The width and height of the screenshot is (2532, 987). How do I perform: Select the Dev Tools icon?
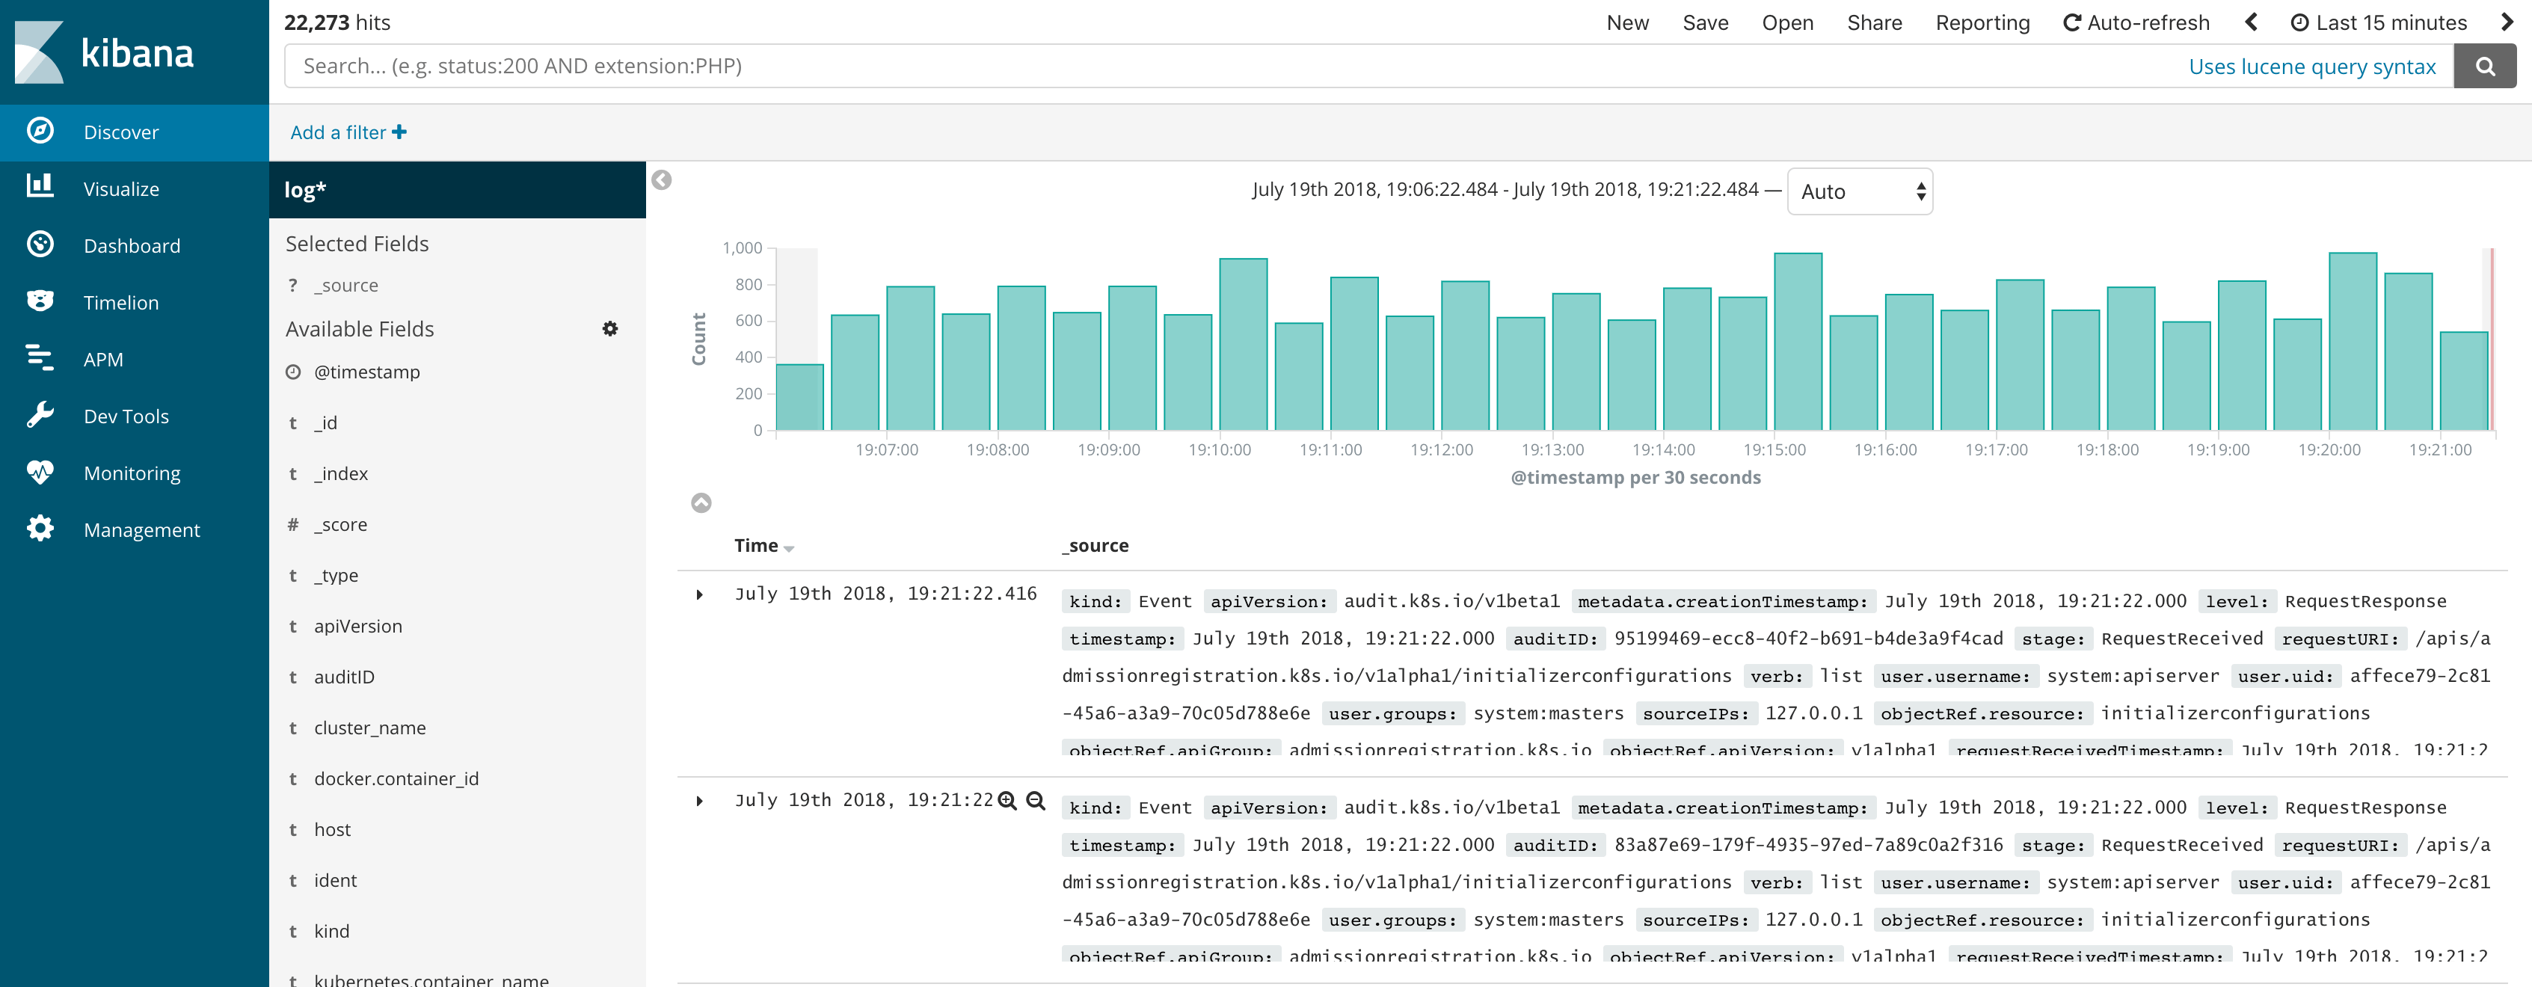click(40, 415)
